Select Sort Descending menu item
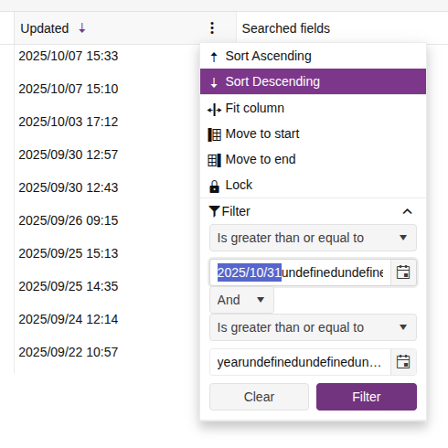 (x=313, y=81)
